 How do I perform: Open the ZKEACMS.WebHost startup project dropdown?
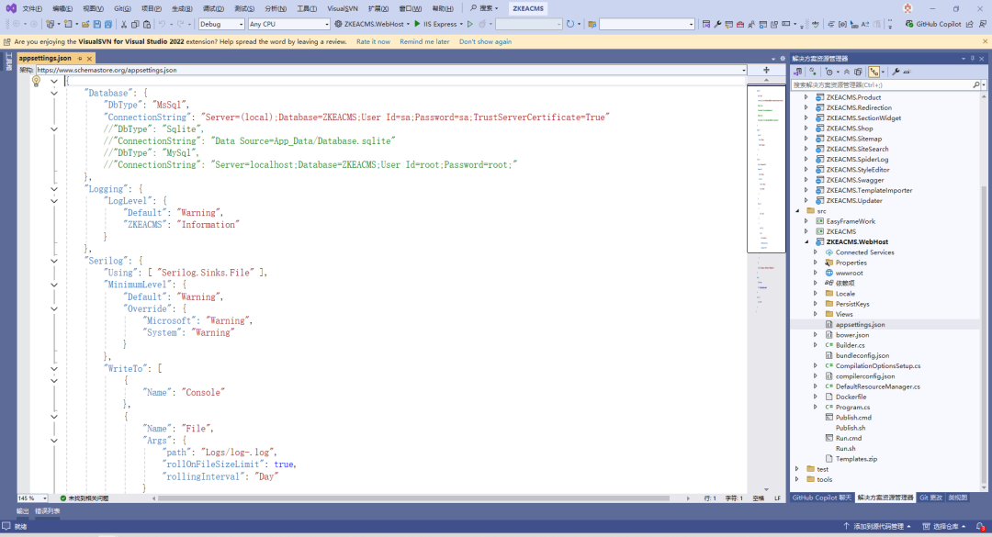pos(408,24)
